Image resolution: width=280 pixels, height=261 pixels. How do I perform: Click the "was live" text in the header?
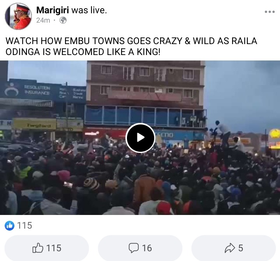[x=89, y=10]
